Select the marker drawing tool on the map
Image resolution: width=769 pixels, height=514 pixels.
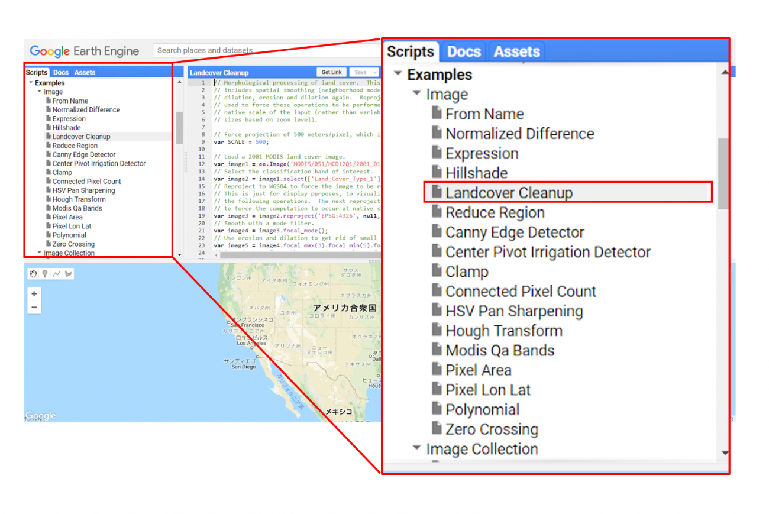[x=45, y=274]
